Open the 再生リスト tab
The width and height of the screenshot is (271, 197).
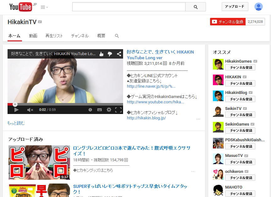(54, 36)
